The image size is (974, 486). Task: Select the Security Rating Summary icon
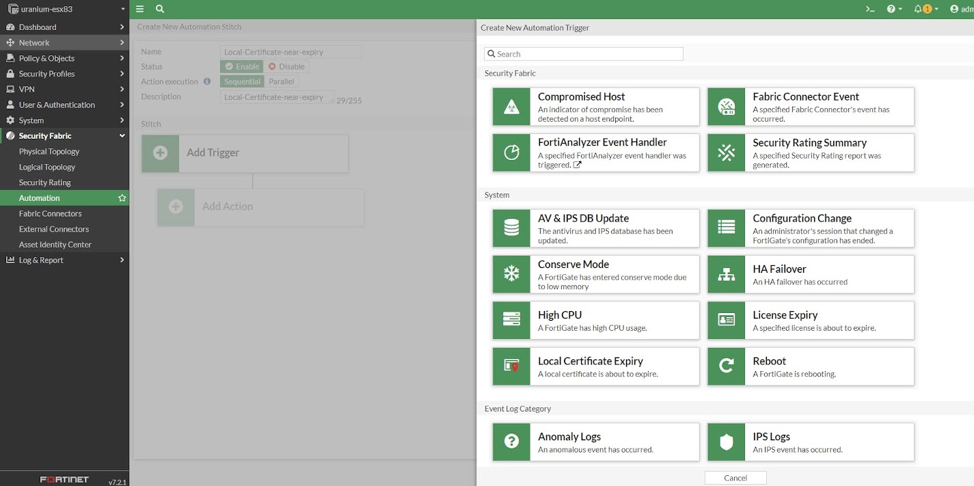pos(726,152)
